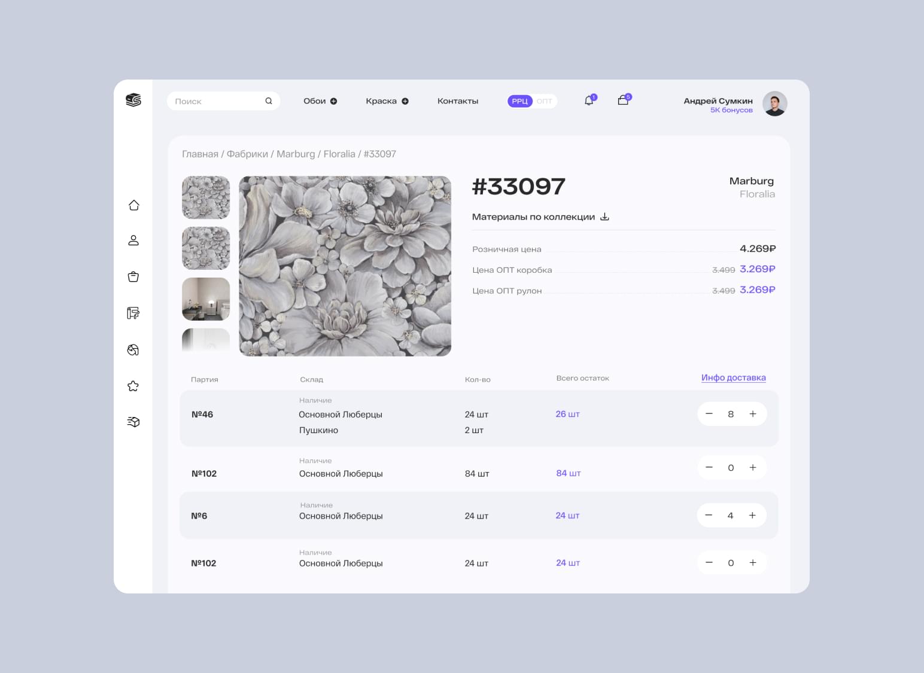Viewport: 924px width, 673px height.
Task: Open the shopping basket sidebar icon
Action: [133, 277]
